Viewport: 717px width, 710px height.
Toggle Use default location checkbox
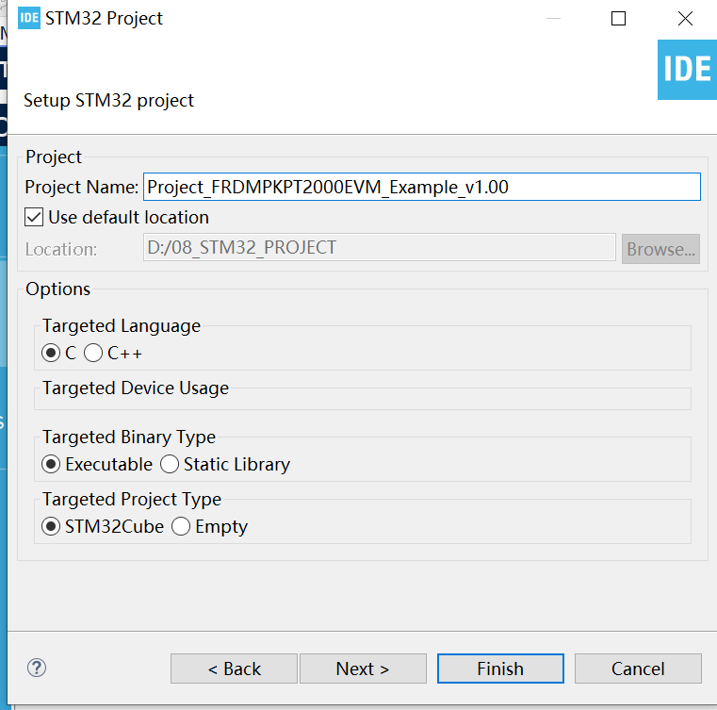34,217
